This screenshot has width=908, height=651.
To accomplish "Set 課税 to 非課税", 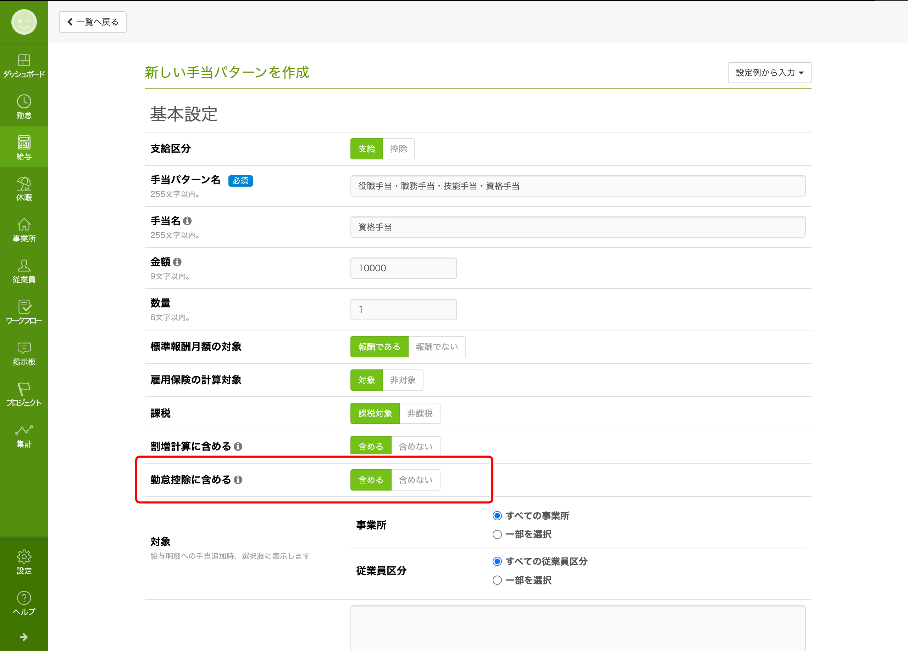I will coord(420,413).
